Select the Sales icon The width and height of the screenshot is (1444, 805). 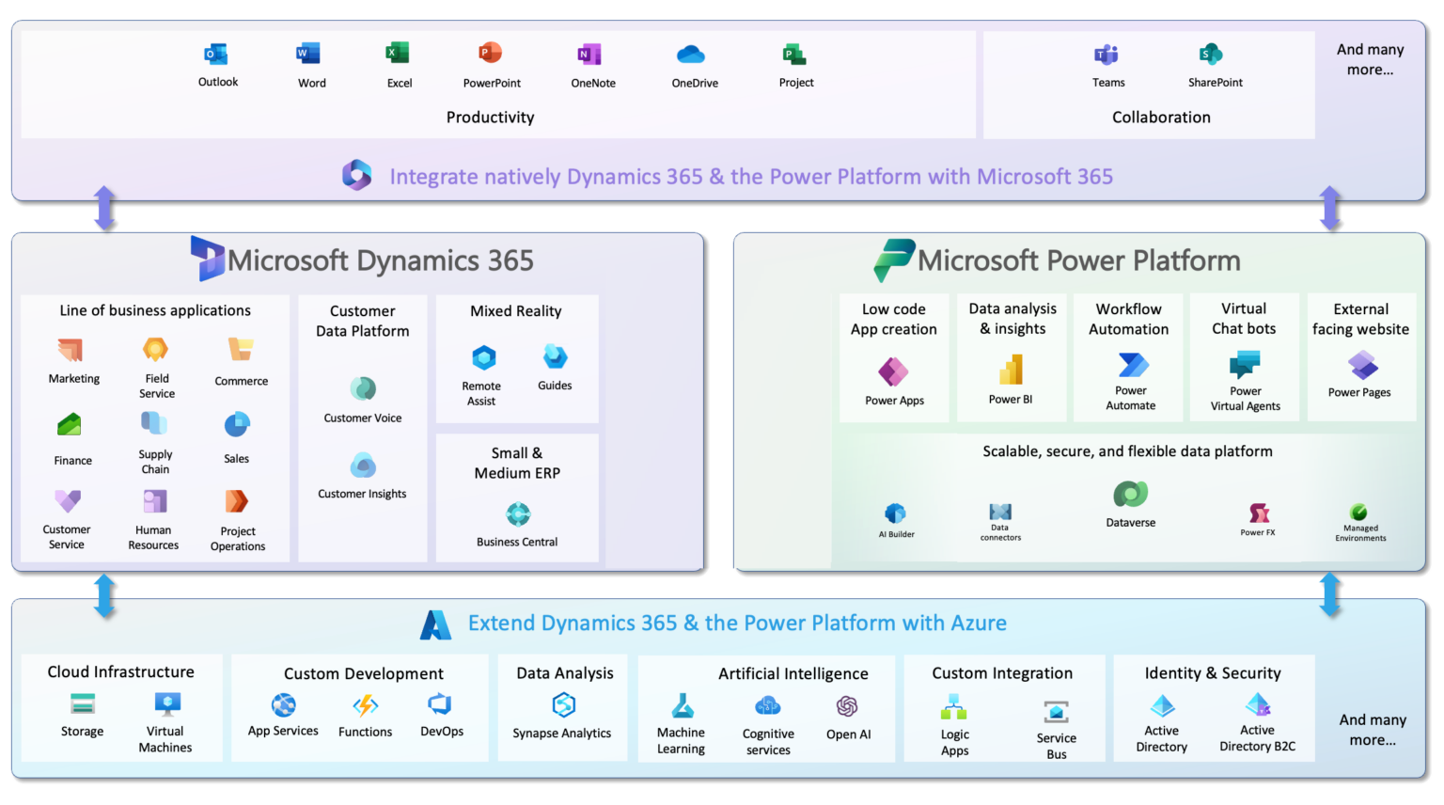pos(237,425)
